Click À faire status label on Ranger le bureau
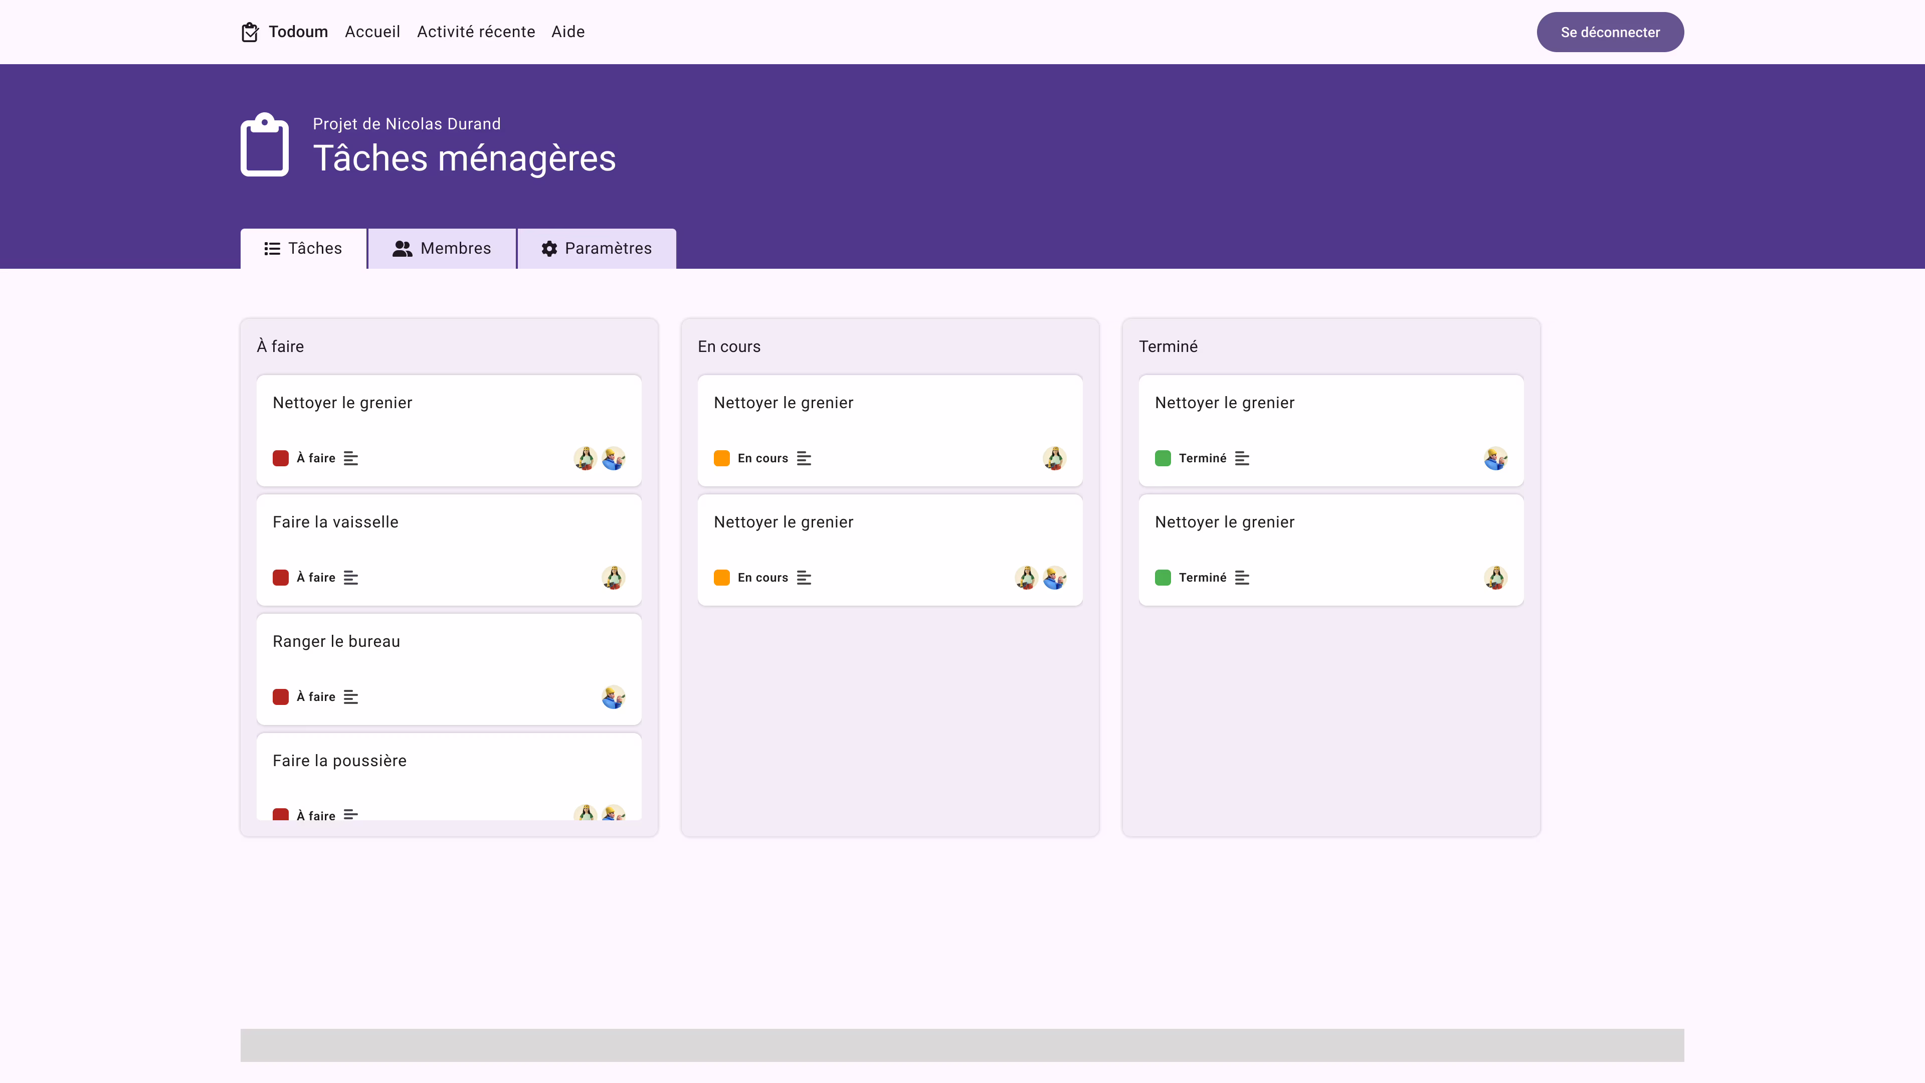Image resolution: width=1925 pixels, height=1083 pixels. [315, 696]
